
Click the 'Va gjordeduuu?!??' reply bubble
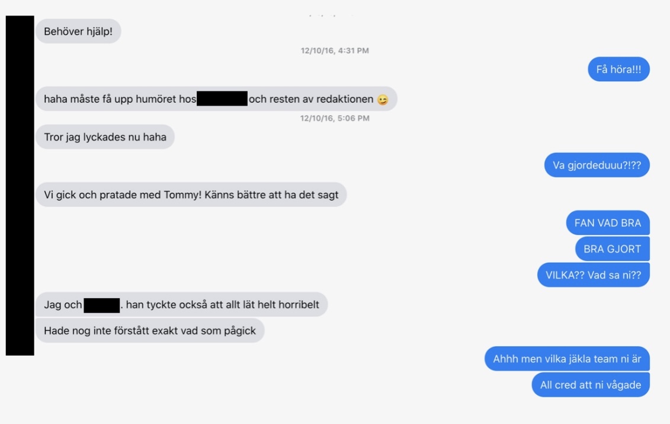tap(597, 165)
